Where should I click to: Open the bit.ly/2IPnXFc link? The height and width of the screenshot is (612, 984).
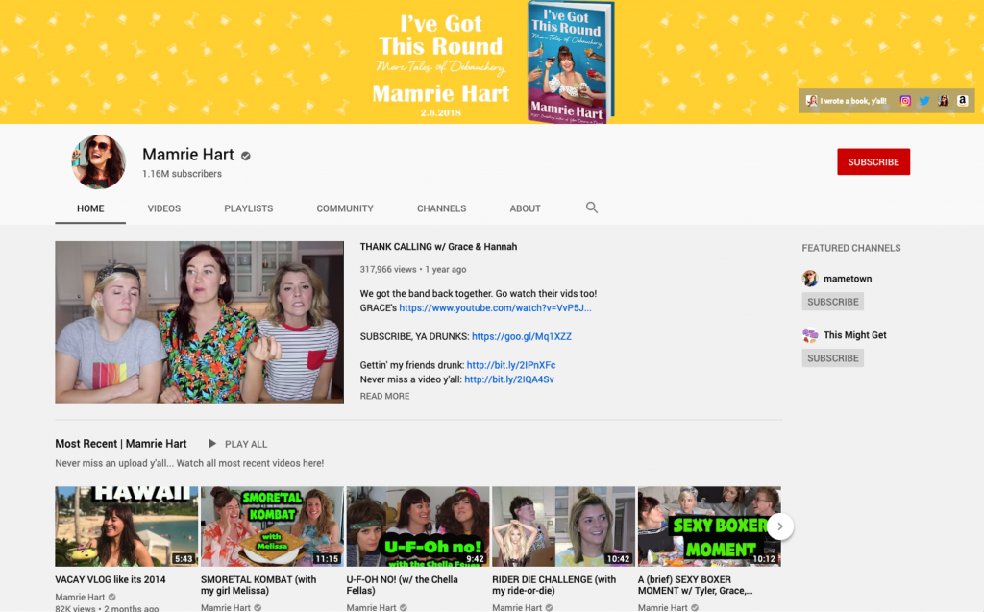click(x=511, y=365)
